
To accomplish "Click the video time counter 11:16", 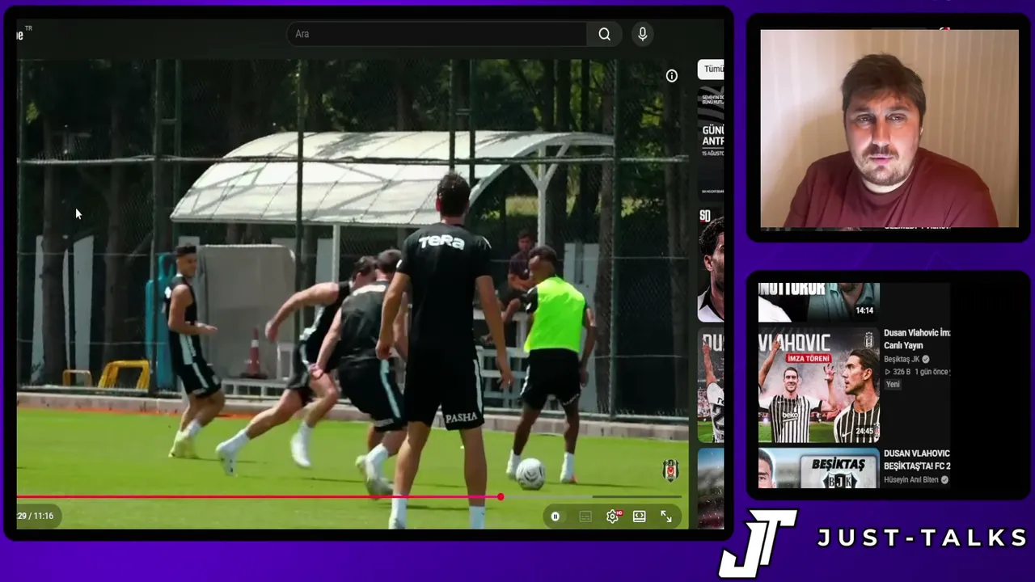I will click(35, 516).
